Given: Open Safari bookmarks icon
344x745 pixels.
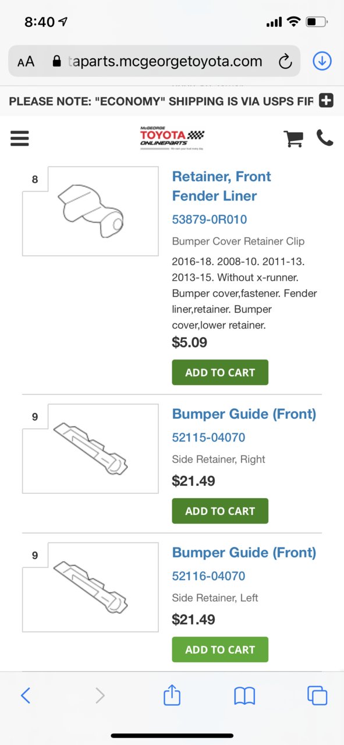Looking at the screenshot, I should [244, 695].
